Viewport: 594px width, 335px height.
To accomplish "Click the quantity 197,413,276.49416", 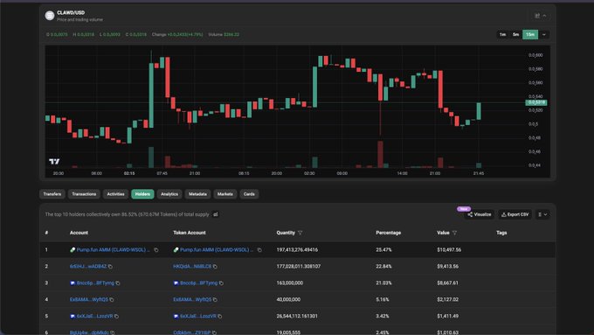I will pyautogui.click(x=297, y=250).
